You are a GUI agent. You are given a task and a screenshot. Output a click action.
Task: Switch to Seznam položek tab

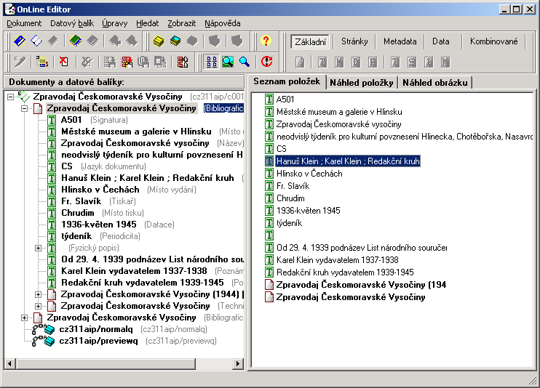(287, 81)
